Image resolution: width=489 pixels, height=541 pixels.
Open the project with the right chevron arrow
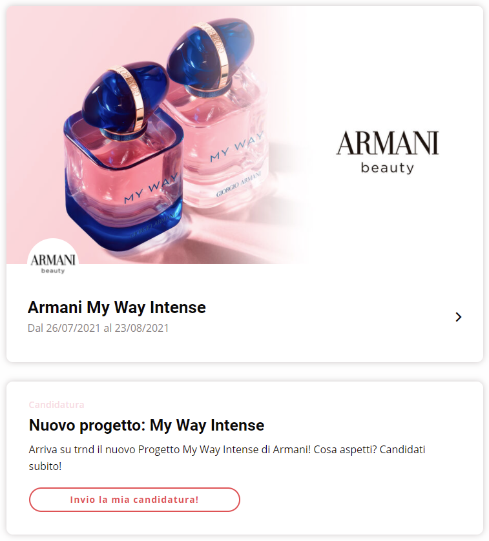tap(458, 317)
